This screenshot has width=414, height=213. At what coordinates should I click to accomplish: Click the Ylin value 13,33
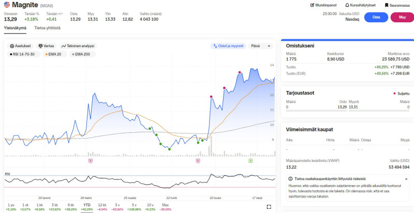[110, 19]
